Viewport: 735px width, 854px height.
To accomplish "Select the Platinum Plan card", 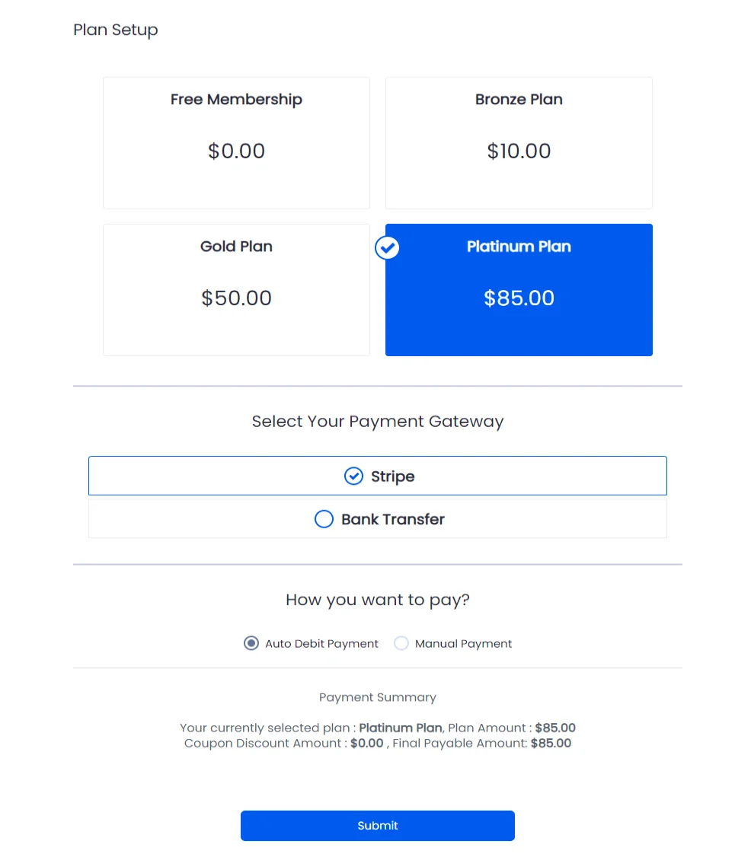I will [519, 290].
